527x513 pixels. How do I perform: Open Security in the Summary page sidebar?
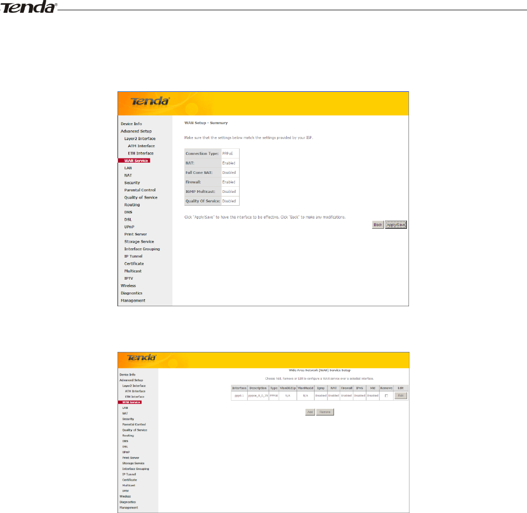132,183
